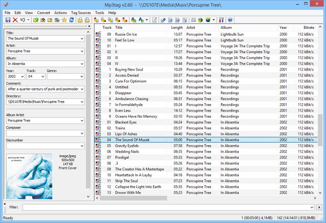Expand the Comment field dropdown

82,89
